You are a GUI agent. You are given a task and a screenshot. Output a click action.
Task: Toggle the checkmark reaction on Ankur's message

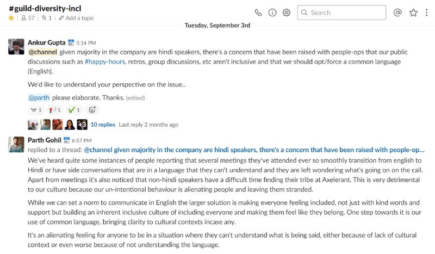(x=74, y=110)
